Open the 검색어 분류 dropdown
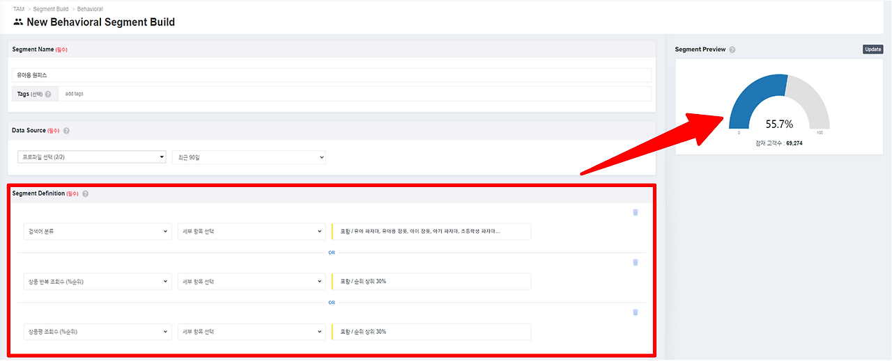The height and width of the screenshot is (361, 892). pos(98,232)
